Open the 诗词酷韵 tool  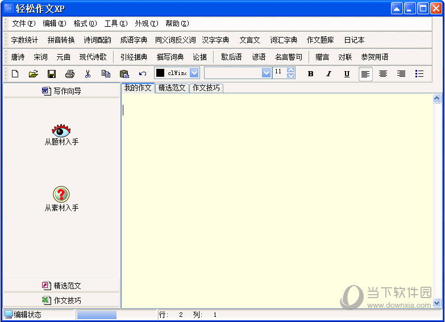[97, 40]
